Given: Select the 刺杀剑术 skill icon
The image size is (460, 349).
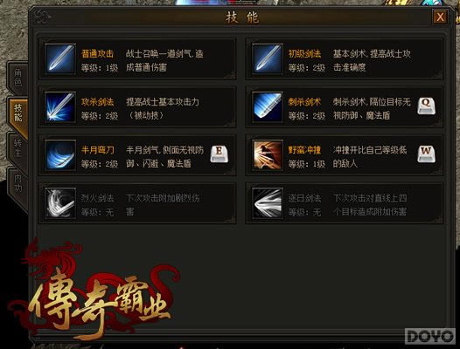Looking at the screenshot, I should (268, 106).
